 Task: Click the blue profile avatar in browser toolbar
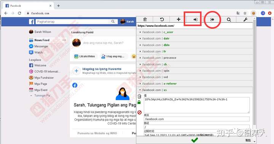pyautogui.click(x=263, y=13)
